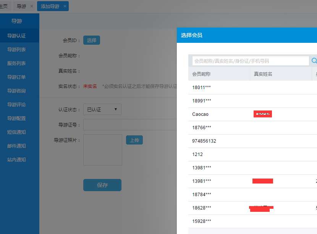Open 服务列表 in the sidebar

16,63
